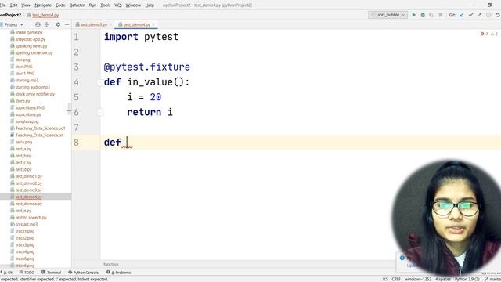
Task: Click the Python 3.9 interpreter selector
Action: click(x=467, y=279)
